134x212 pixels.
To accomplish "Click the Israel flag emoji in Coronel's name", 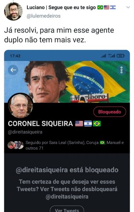I will [x=88, y=124].
